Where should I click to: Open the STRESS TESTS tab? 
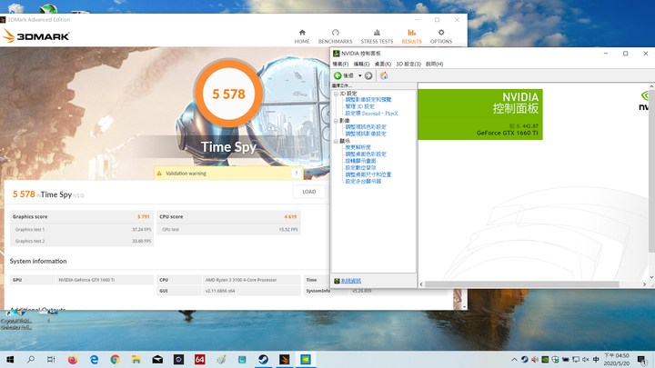[x=377, y=36]
